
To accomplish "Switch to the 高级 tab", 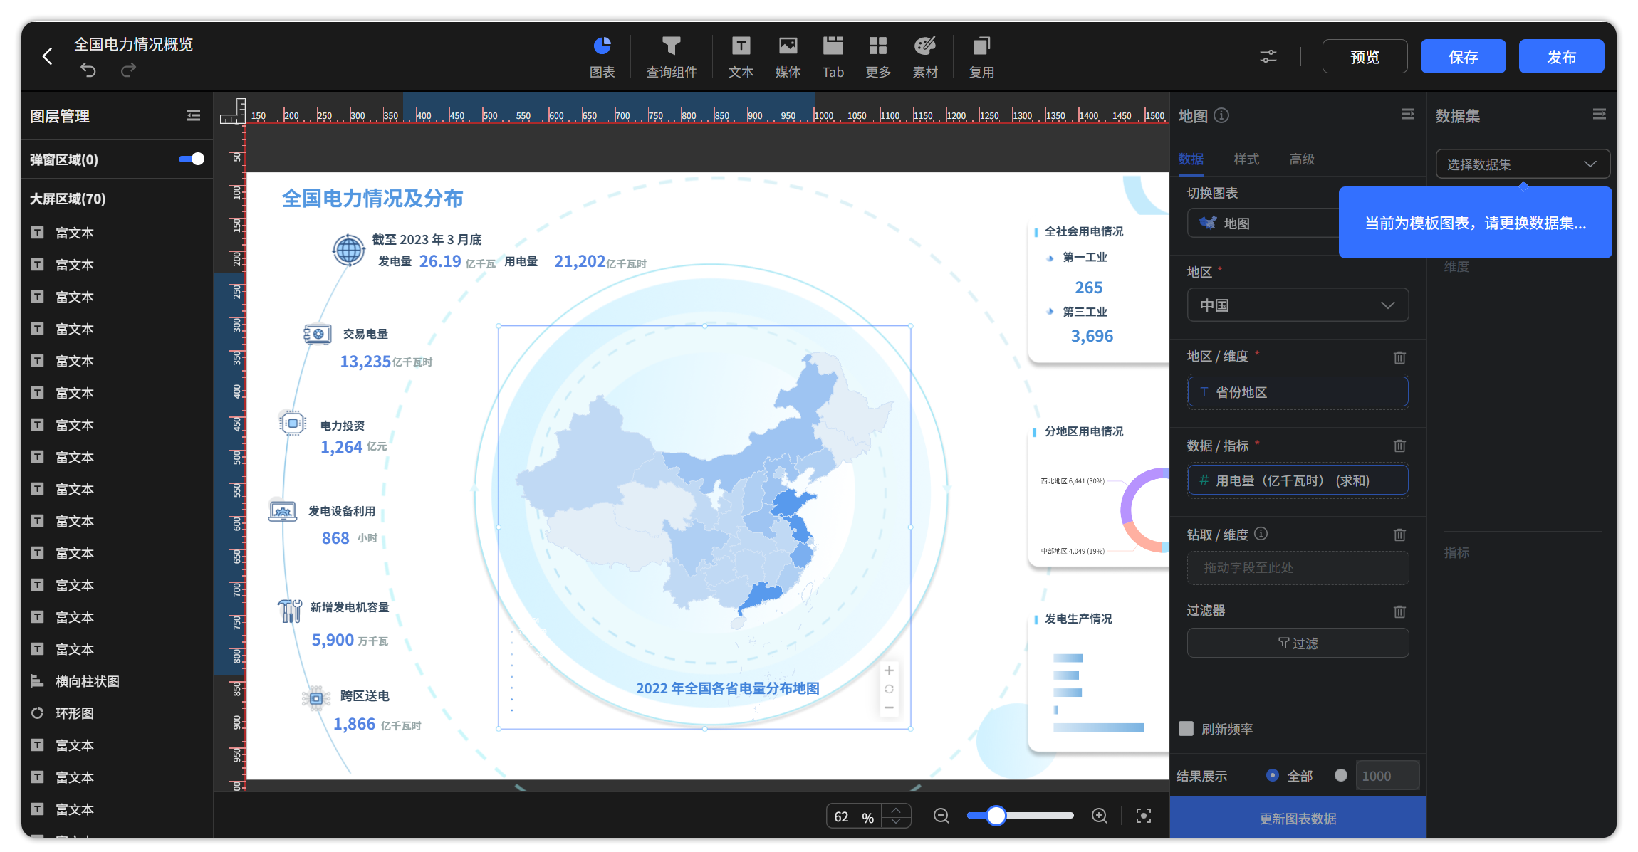I will [1302, 159].
